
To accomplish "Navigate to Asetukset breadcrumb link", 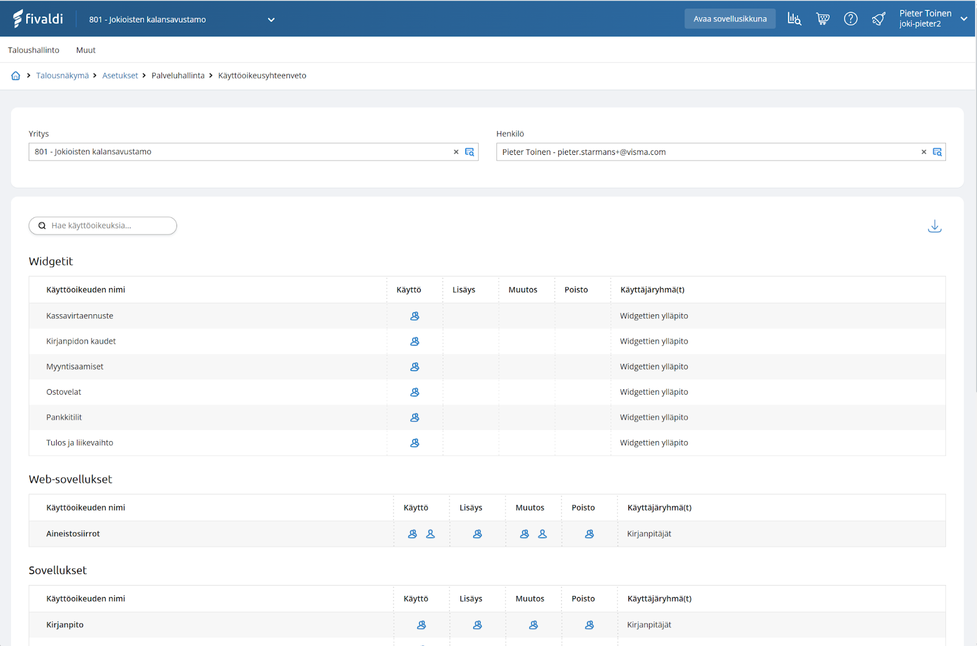I will [120, 76].
